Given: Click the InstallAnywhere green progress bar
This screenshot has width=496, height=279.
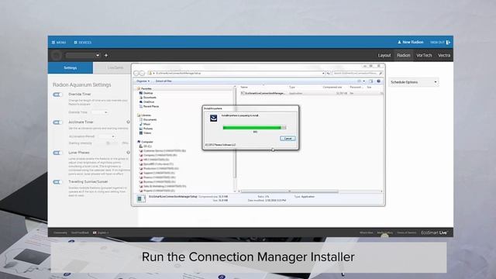Looking at the screenshot, I should pos(254,128).
